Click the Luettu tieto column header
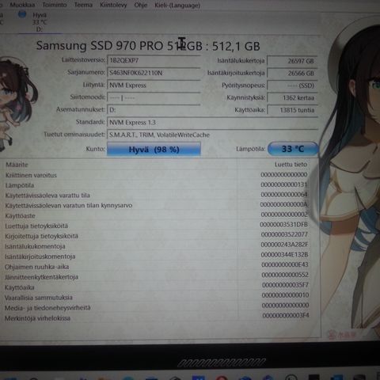 click(x=291, y=165)
